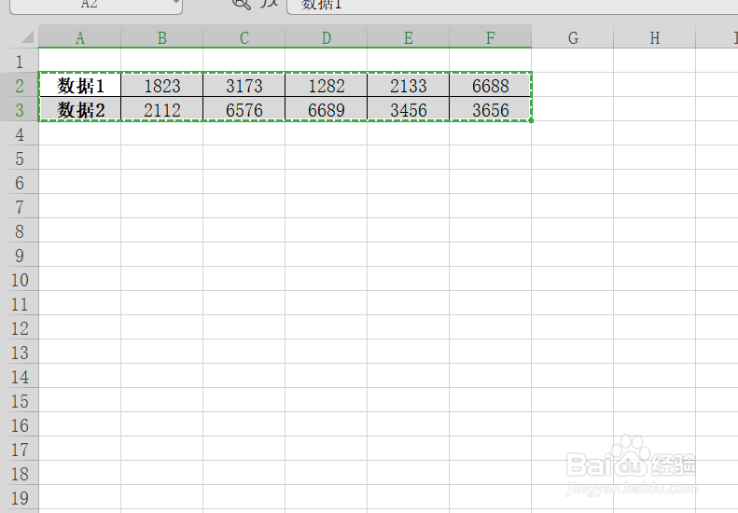
Task: Select row 10 header
Action: pos(20,280)
